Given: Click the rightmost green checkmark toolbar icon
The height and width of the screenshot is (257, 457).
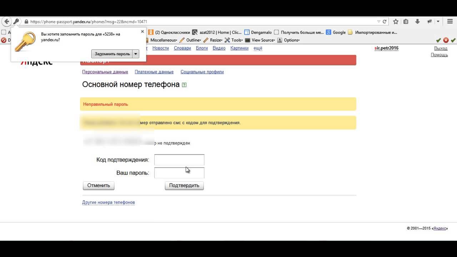Looking at the screenshot, I should point(453,40).
